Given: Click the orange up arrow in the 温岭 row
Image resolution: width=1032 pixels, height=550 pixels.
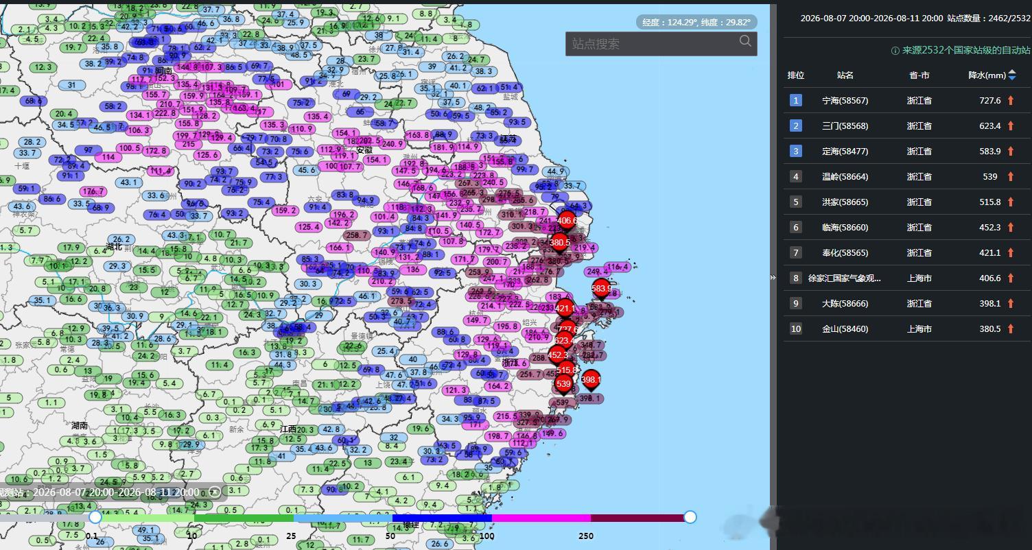Looking at the screenshot, I should [1011, 177].
